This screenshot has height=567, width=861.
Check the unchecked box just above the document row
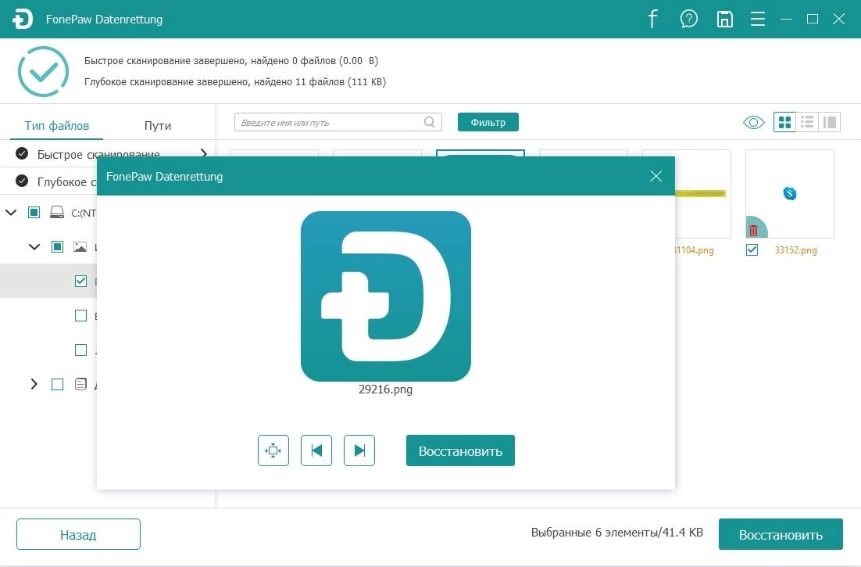[80, 350]
